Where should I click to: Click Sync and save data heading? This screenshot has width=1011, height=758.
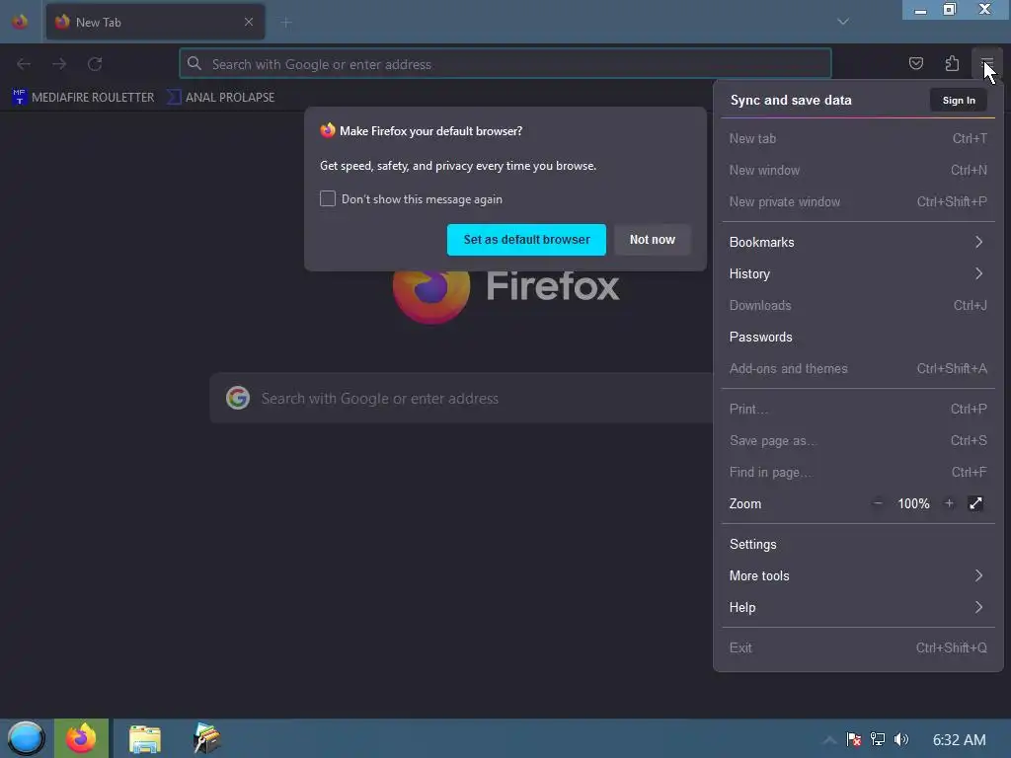(791, 100)
